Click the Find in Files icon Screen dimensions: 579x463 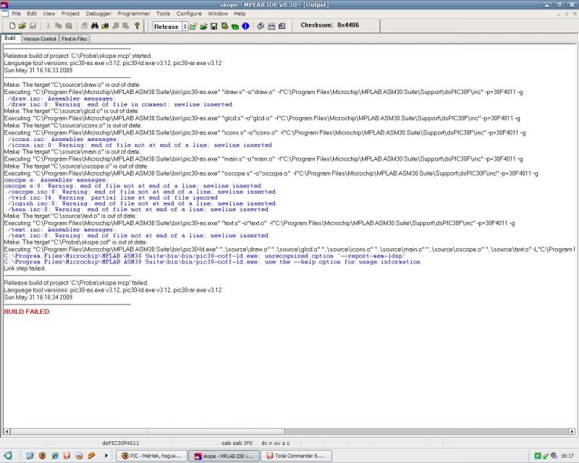[105, 26]
